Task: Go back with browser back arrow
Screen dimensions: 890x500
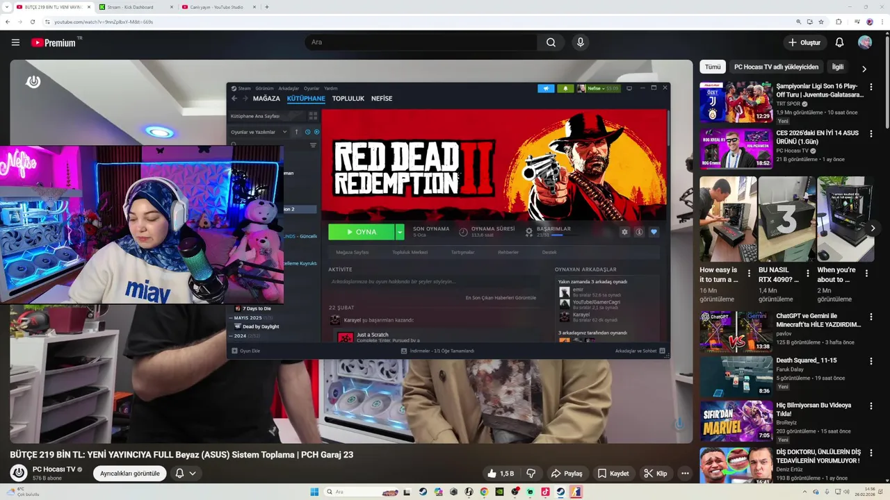Action: (x=8, y=22)
